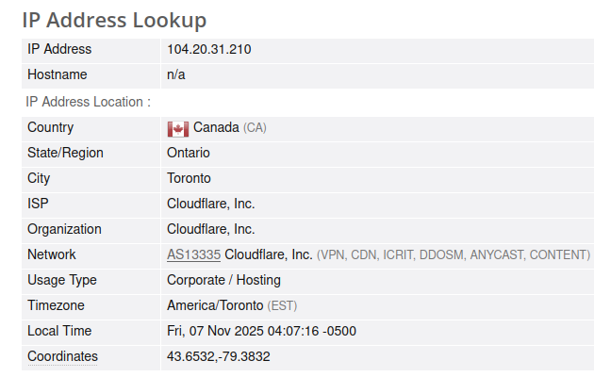Click the ISP value Cloudflare, Inc.

210,204
